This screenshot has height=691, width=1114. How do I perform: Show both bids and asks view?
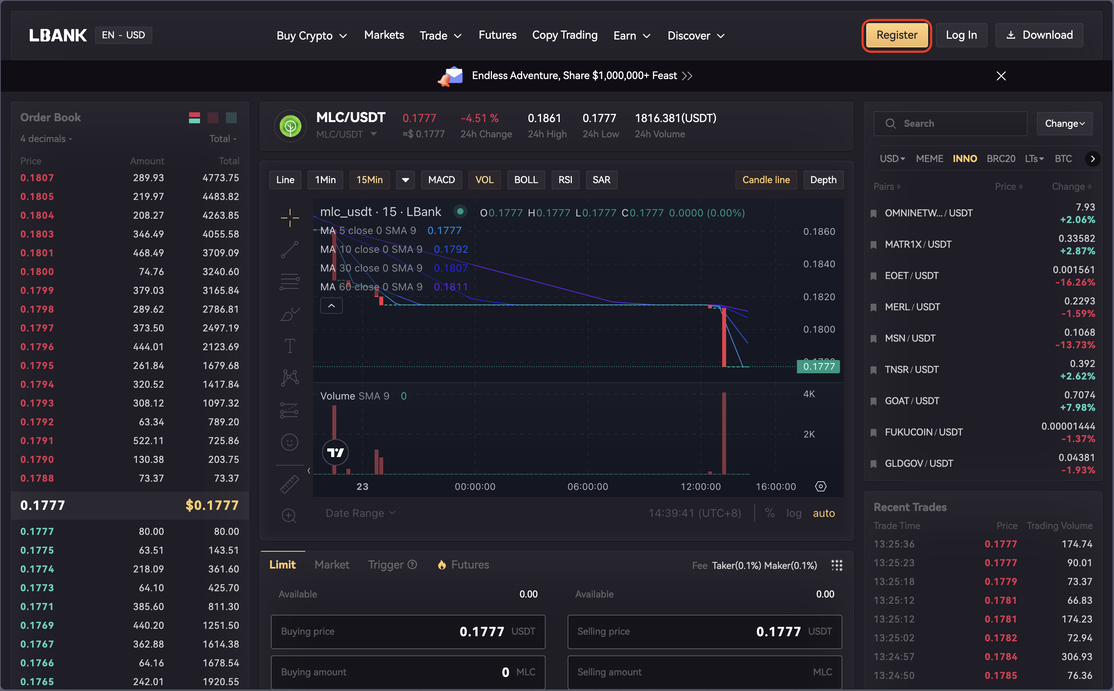pyautogui.click(x=194, y=118)
